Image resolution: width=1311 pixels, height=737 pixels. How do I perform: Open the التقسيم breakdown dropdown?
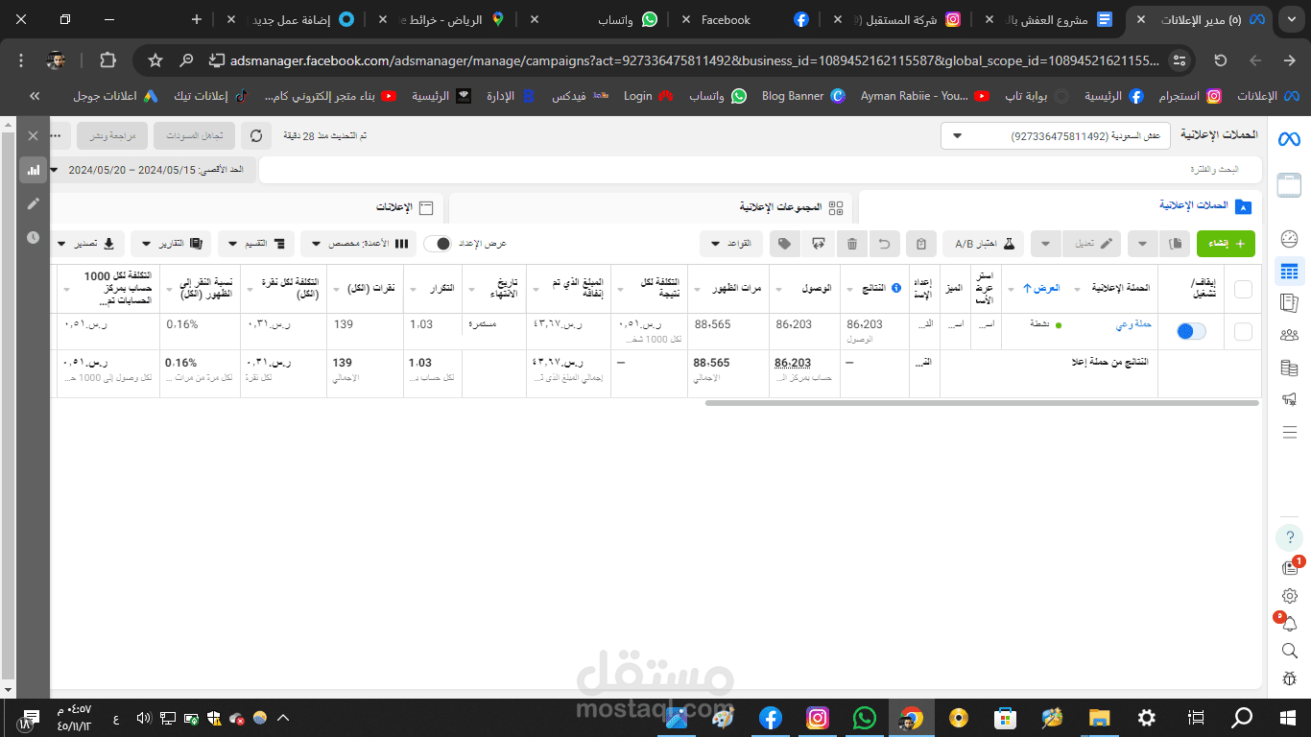tap(257, 244)
